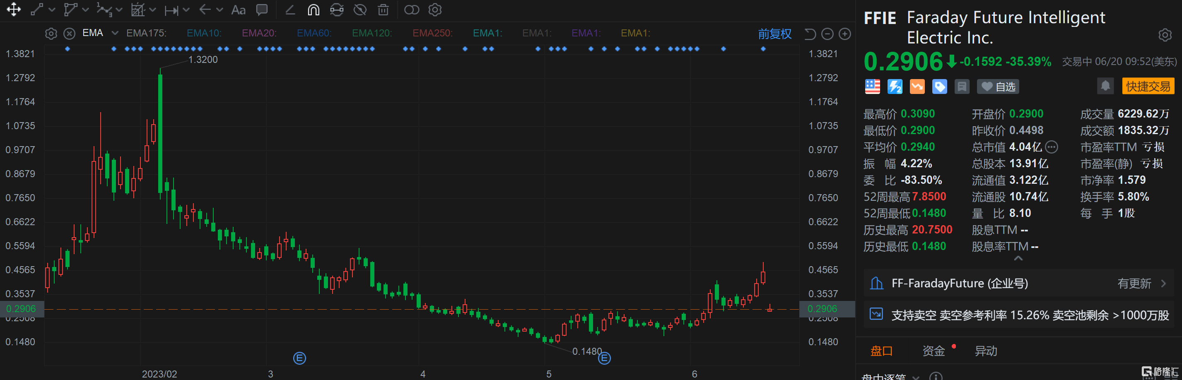Screen dimensions: 1182x380
Task: Click the blue price tag icon
Action: tap(939, 87)
